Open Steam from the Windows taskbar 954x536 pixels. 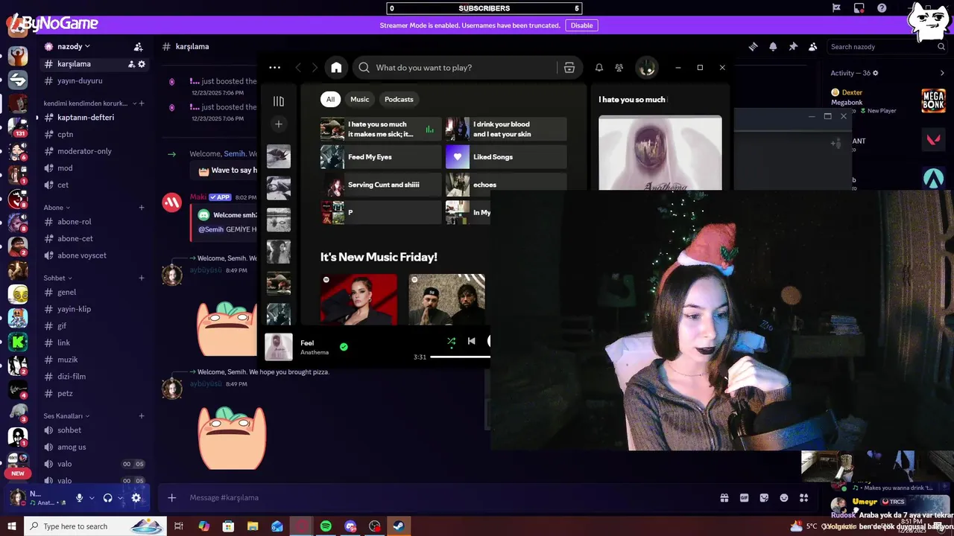[399, 526]
